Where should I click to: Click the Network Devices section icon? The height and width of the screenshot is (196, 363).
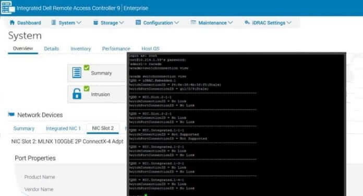point(11,114)
